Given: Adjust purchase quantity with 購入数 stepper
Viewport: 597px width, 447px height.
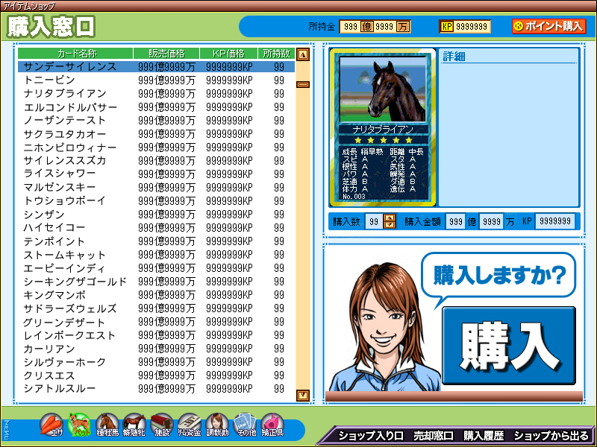Looking at the screenshot, I should [x=390, y=221].
